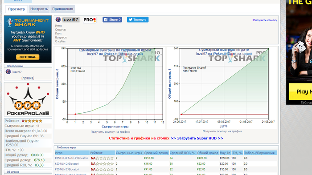Open luzzi97 alias link in sidebar
312x175 pixels.
click(17, 72)
